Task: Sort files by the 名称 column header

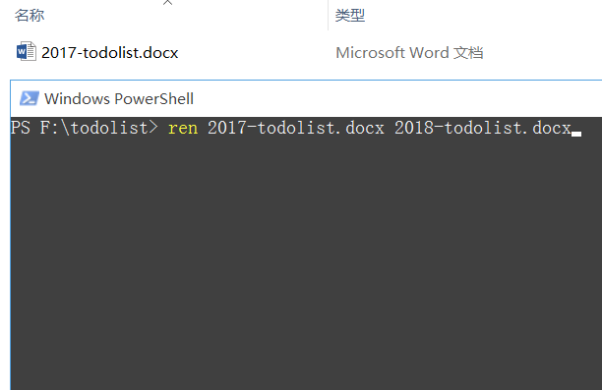Action: (x=30, y=16)
